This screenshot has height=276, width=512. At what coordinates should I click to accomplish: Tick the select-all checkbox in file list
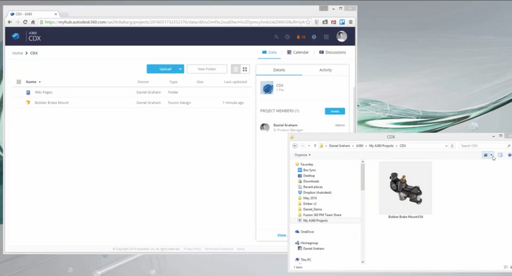point(19,82)
